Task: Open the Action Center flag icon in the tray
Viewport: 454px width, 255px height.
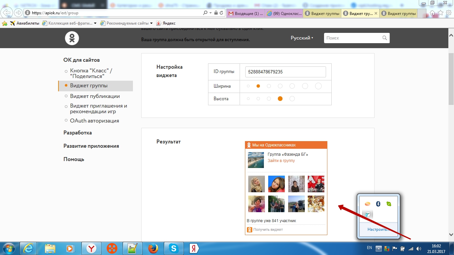Action: coord(395,248)
